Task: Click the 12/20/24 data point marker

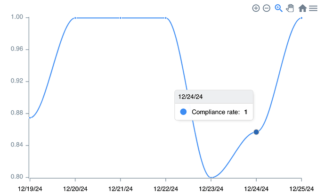Action: 75,18
